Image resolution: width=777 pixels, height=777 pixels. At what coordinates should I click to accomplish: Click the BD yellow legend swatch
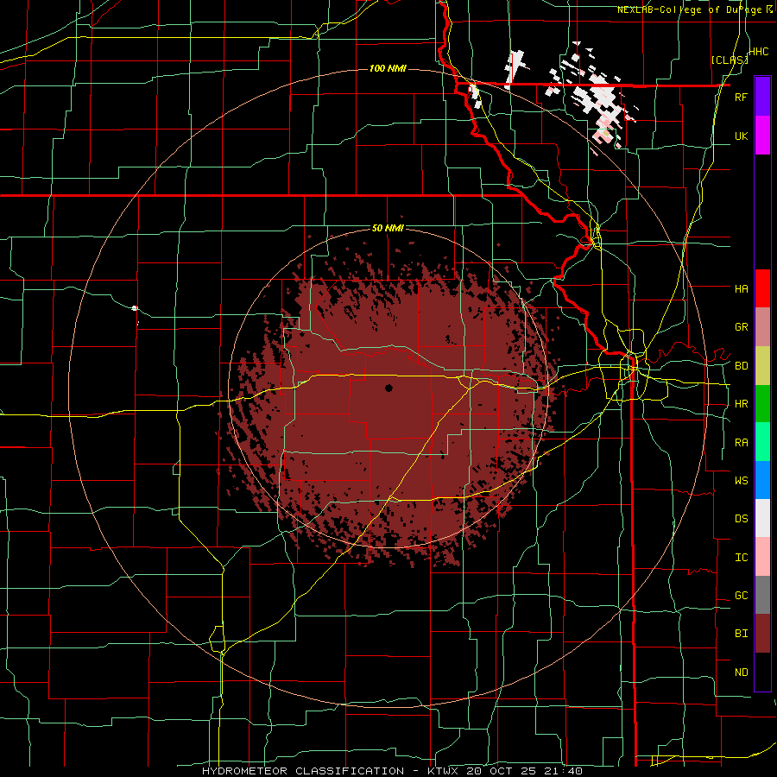[x=762, y=366]
